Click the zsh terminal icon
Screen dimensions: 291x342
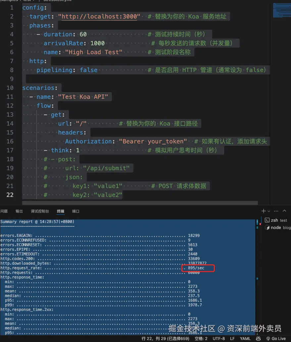coord(267,220)
